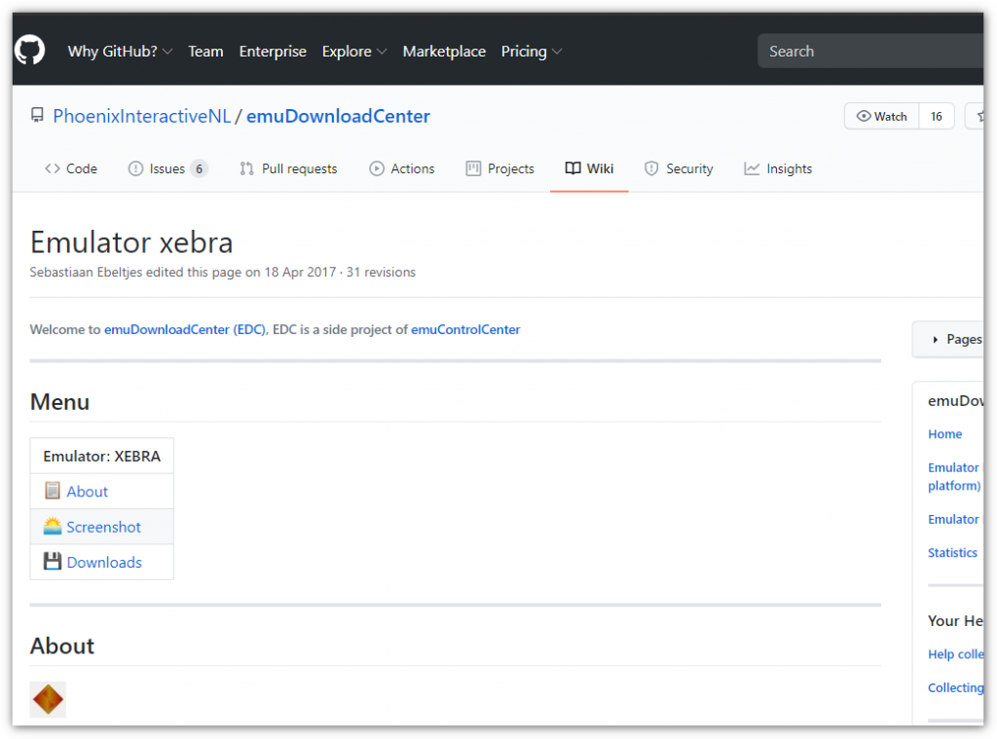Click the Issues count badge 6
Image resolution: width=997 pixels, height=739 pixels.
199,168
